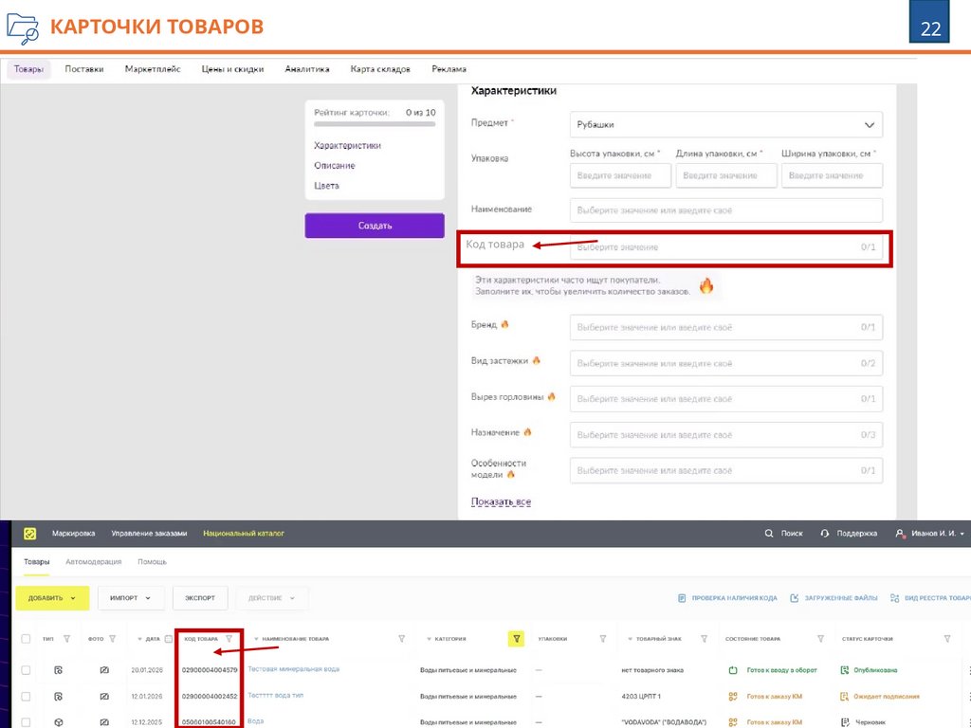The image size is (971, 728).
Task: Click type icon in row dated 12.01.2026
Action: (58, 697)
